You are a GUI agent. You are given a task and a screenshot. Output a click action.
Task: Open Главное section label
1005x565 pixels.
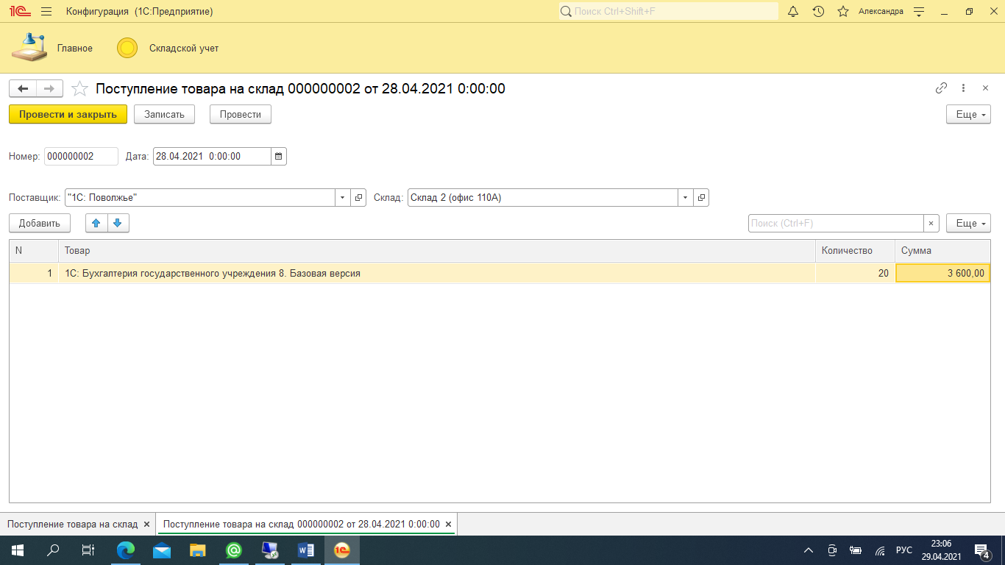tap(75, 48)
